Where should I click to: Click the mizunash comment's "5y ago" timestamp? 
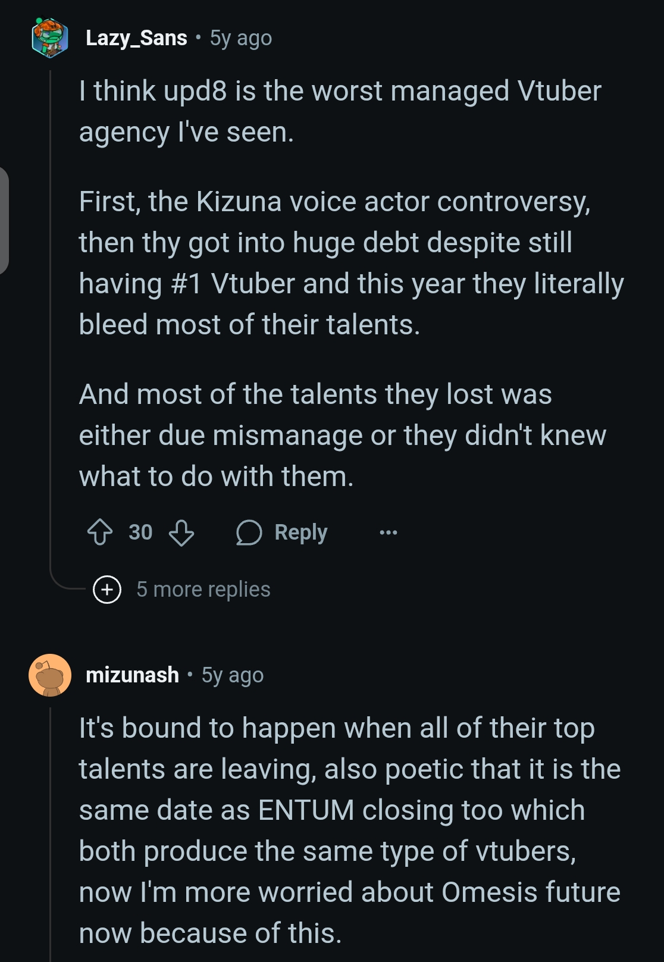[233, 675]
